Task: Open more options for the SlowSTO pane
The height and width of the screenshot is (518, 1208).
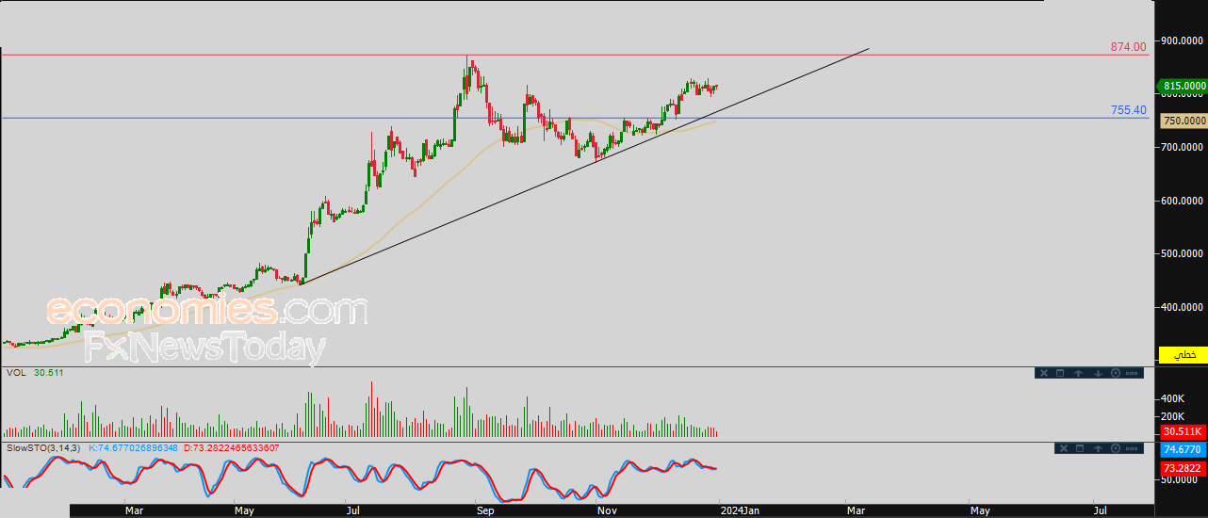Action: tap(1132, 448)
